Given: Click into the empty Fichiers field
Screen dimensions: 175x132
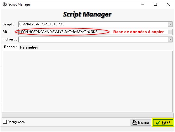Looking at the screenshot, I should point(92,39).
